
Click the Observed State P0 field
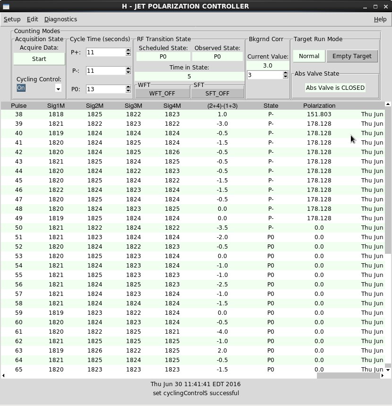[x=217, y=57]
